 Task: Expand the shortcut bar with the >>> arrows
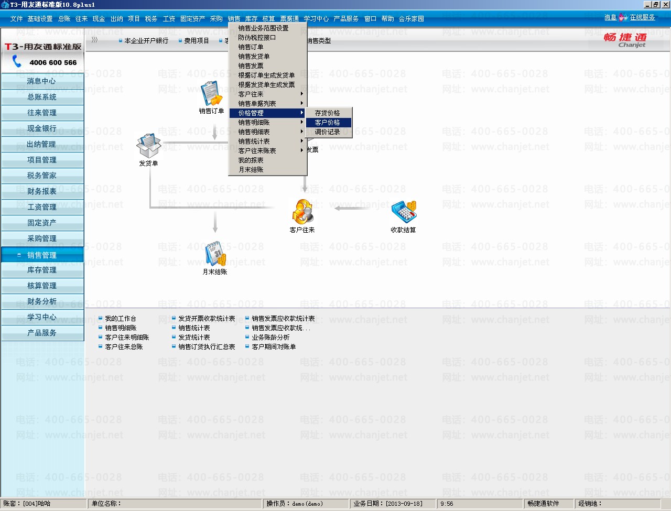pos(94,40)
